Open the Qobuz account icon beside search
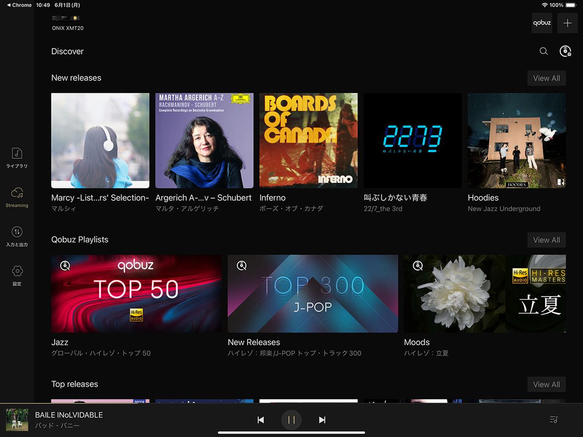583x437 pixels. click(x=565, y=51)
